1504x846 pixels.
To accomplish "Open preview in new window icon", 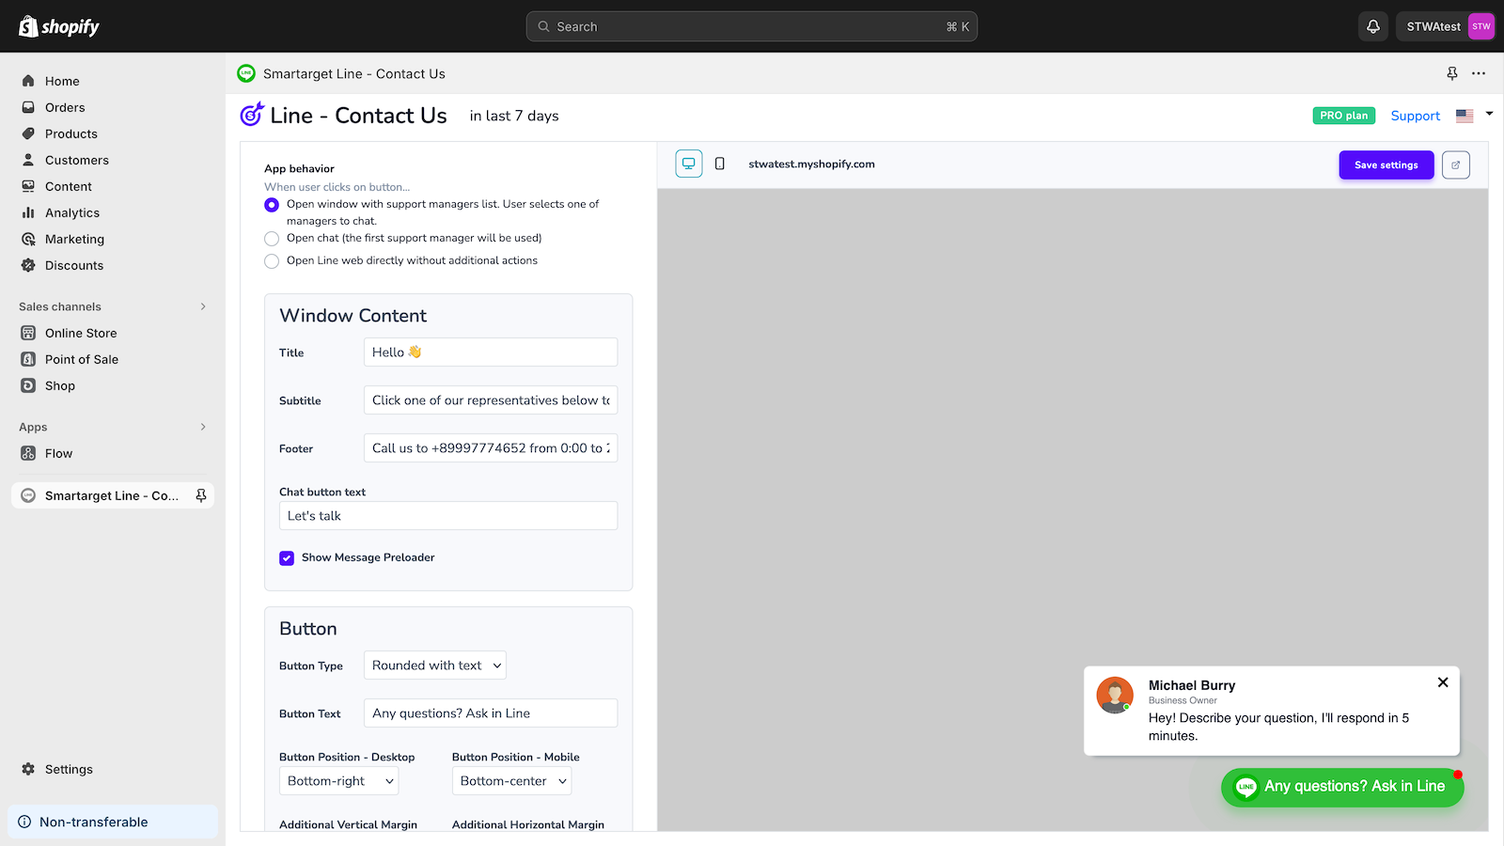I will pos(1455,164).
